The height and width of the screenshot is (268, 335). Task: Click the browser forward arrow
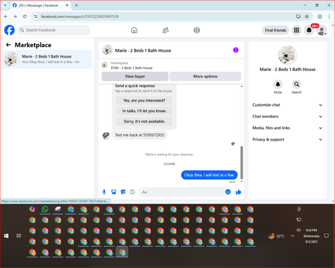15,16
